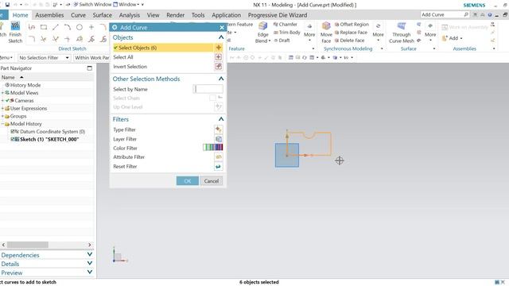Select the Point sketch tool
Viewport: 509px width, 286px height.
coord(91,27)
